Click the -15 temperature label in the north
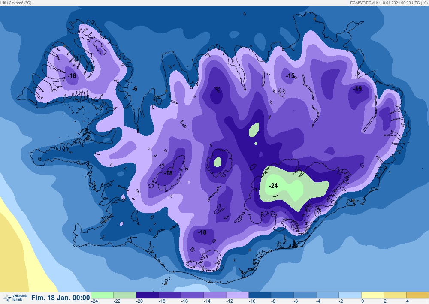Image resolution: width=429 pixels, height=304 pixels. pyautogui.click(x=290, y=76)
